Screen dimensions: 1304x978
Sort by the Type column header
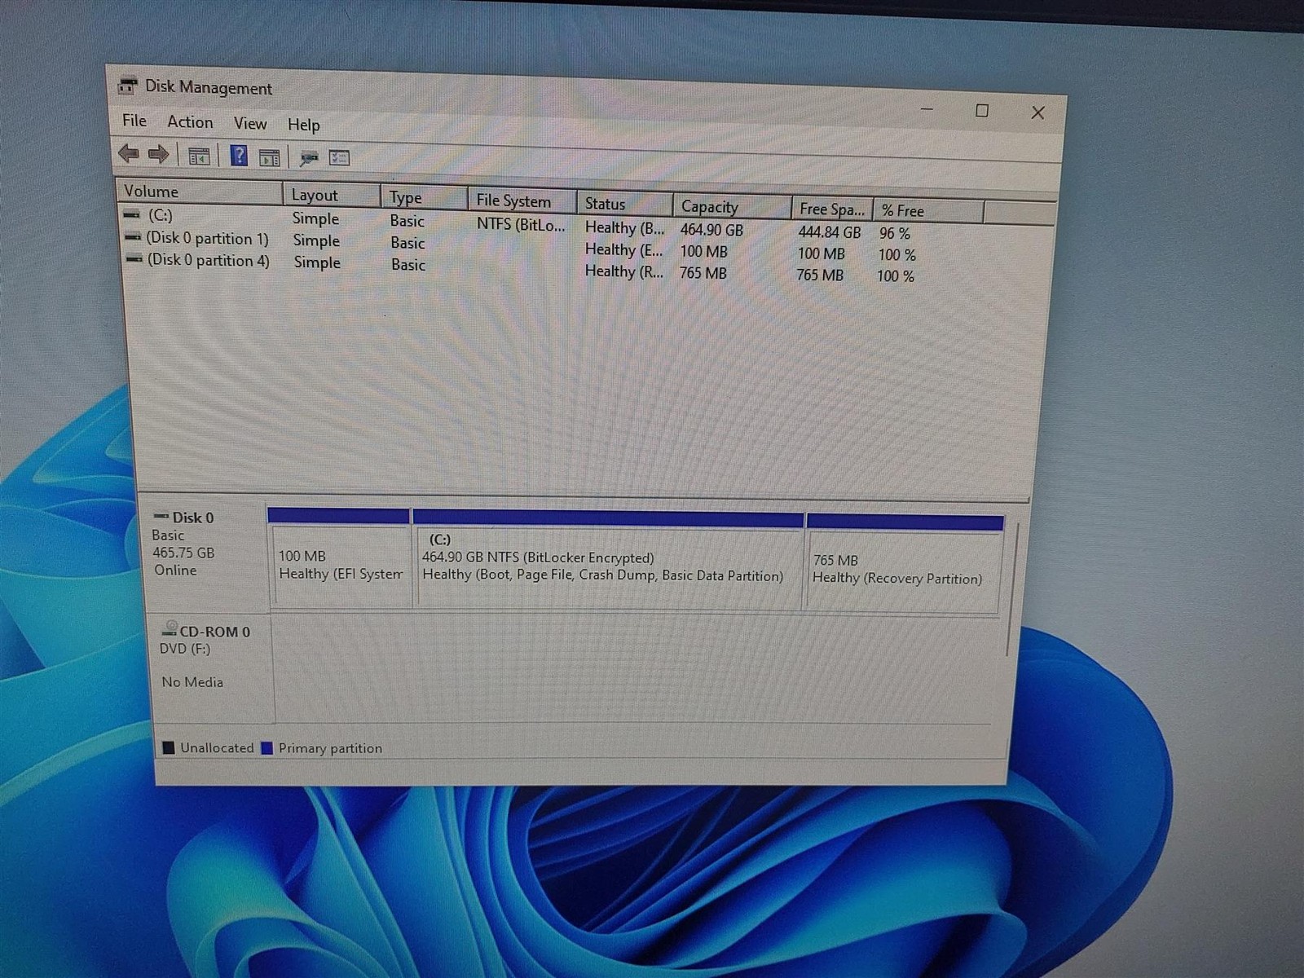point(424,197)
